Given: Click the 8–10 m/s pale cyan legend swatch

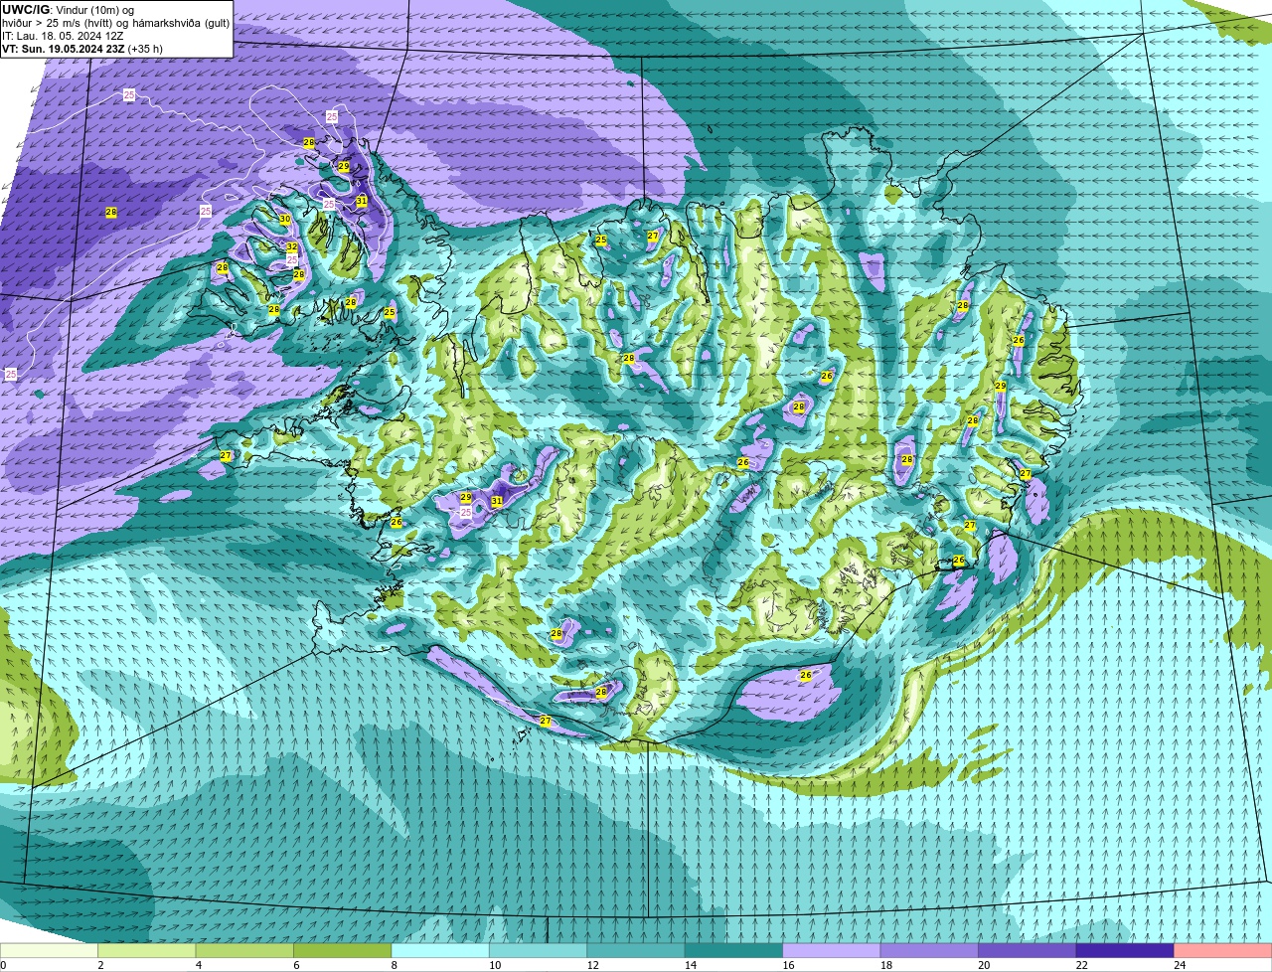Looking at the screenshot, I should tap(440, 951).
